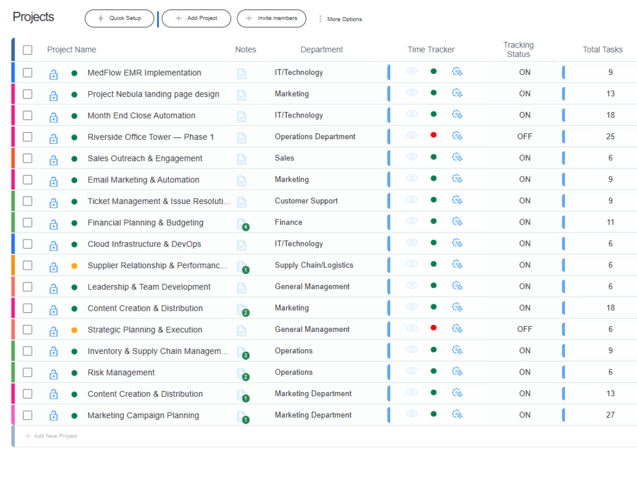The height and width of the screenshot is (478, 637).
Task: Open Customer Support department cell
Action: 306,201
